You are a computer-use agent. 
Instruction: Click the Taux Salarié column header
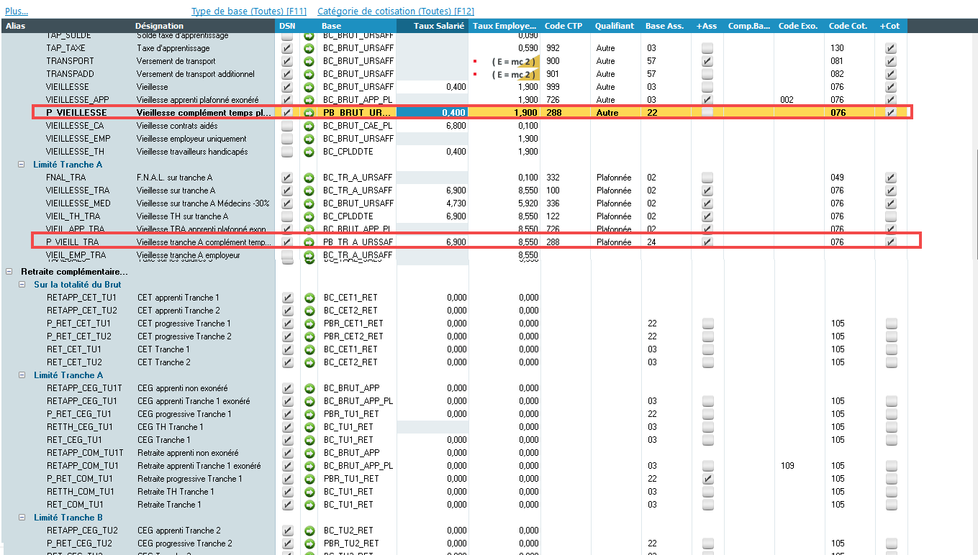(x=433, y=26)
